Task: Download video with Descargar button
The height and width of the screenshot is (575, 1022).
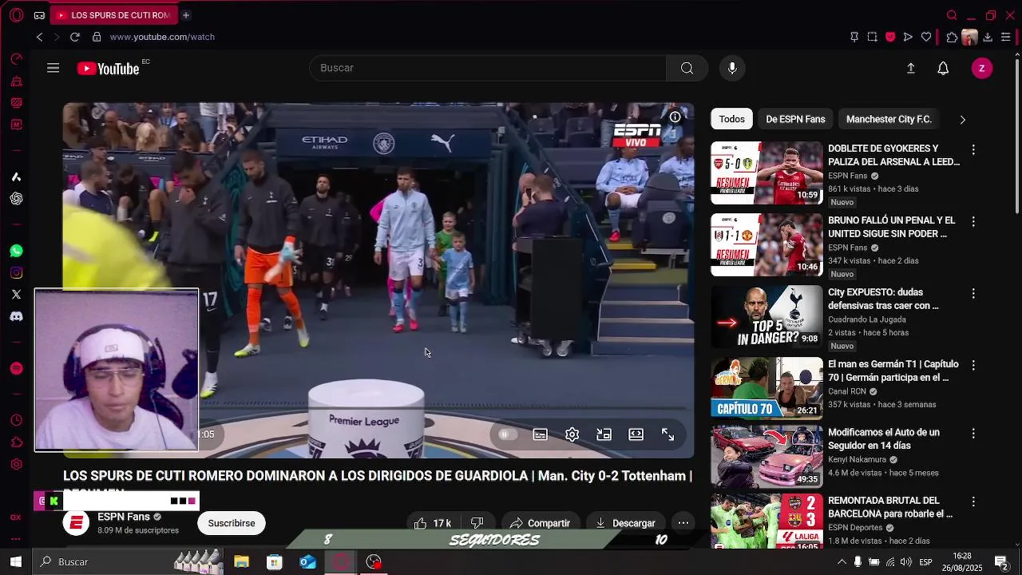Action: 625,523
